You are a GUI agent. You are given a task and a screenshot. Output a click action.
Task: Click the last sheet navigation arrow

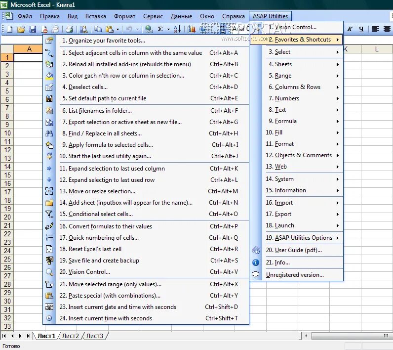click(x=29, y=336)
